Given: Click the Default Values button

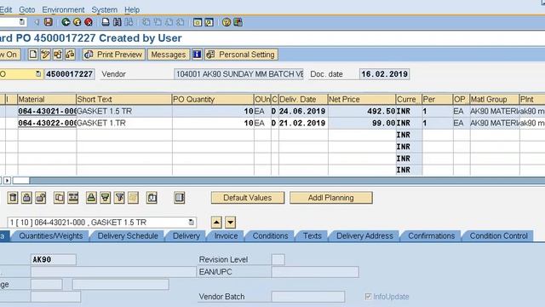Looking at the screenshot, I should (248, 198).
